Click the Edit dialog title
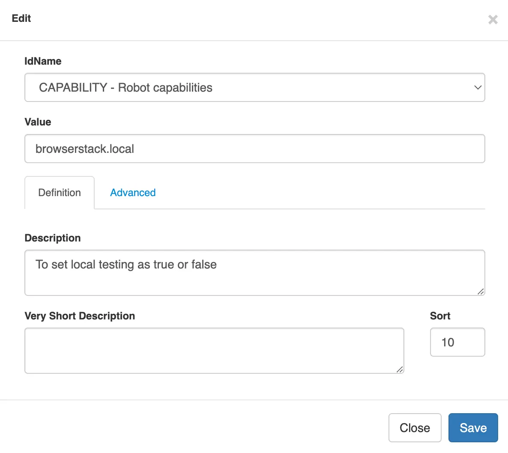Screen dimensions: 508x453 point(21,18)
